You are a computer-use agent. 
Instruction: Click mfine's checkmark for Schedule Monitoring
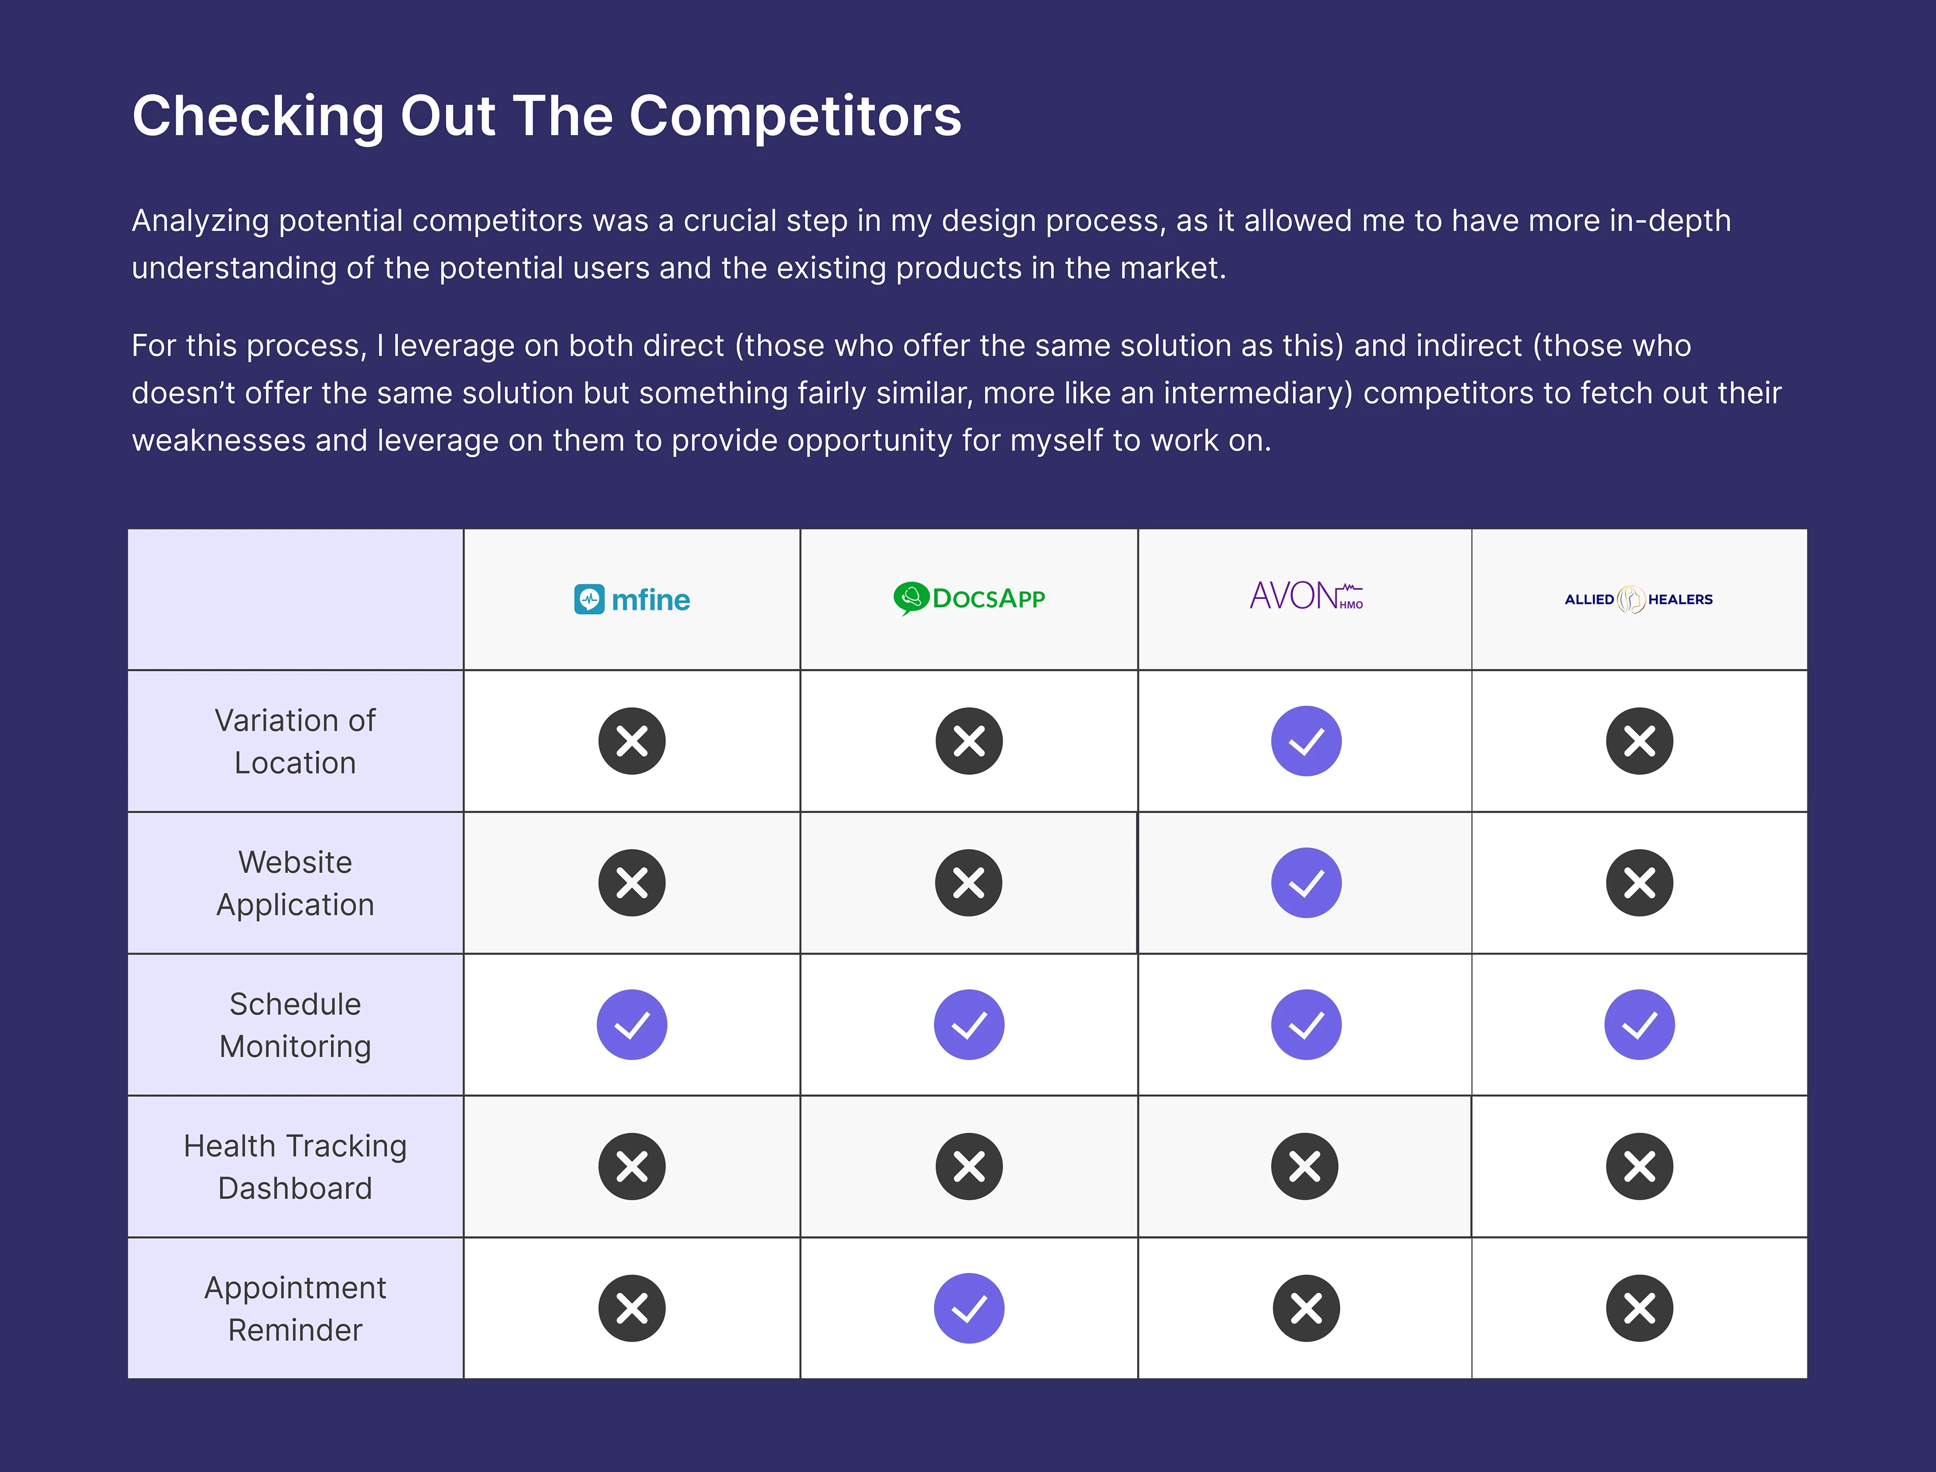[632, 1025]
